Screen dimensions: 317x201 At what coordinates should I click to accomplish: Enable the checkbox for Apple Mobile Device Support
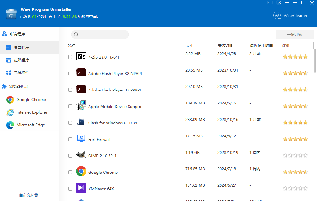tap(70, 106)
